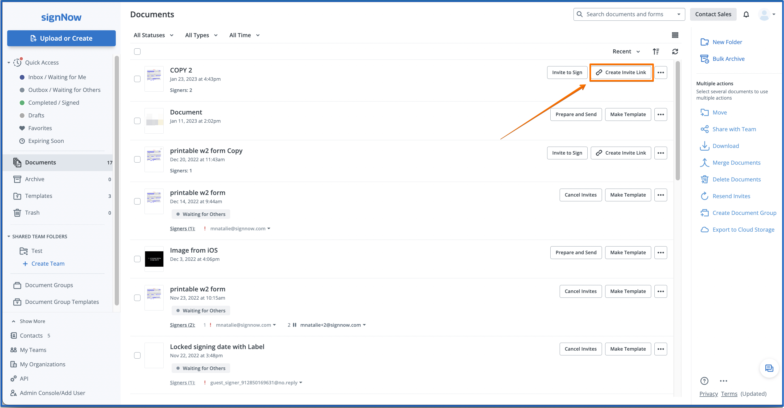Tick the select-all documents checkbox
The image size is (784, 408).
(137, 51)
